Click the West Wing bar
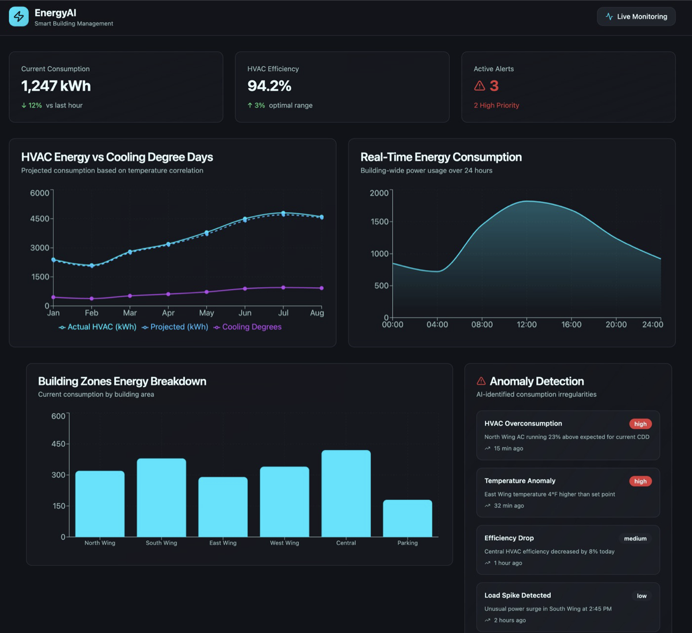The height and width of the screenshot is (633, 692). pos(285,502)
